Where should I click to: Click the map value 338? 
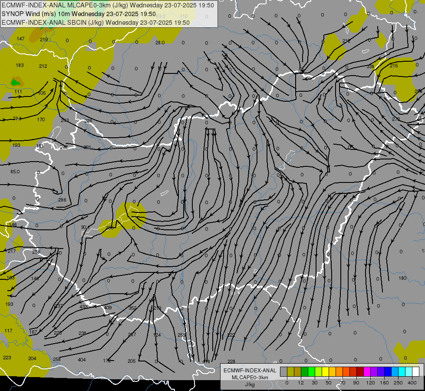(370, 67)
